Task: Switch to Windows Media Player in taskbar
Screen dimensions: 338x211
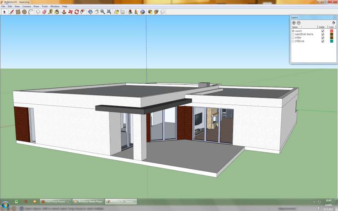Action: [x=88, y=202]
